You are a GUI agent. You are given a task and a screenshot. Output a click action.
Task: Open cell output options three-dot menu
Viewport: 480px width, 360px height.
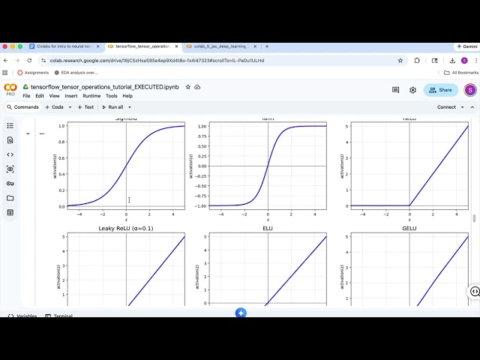42,133
